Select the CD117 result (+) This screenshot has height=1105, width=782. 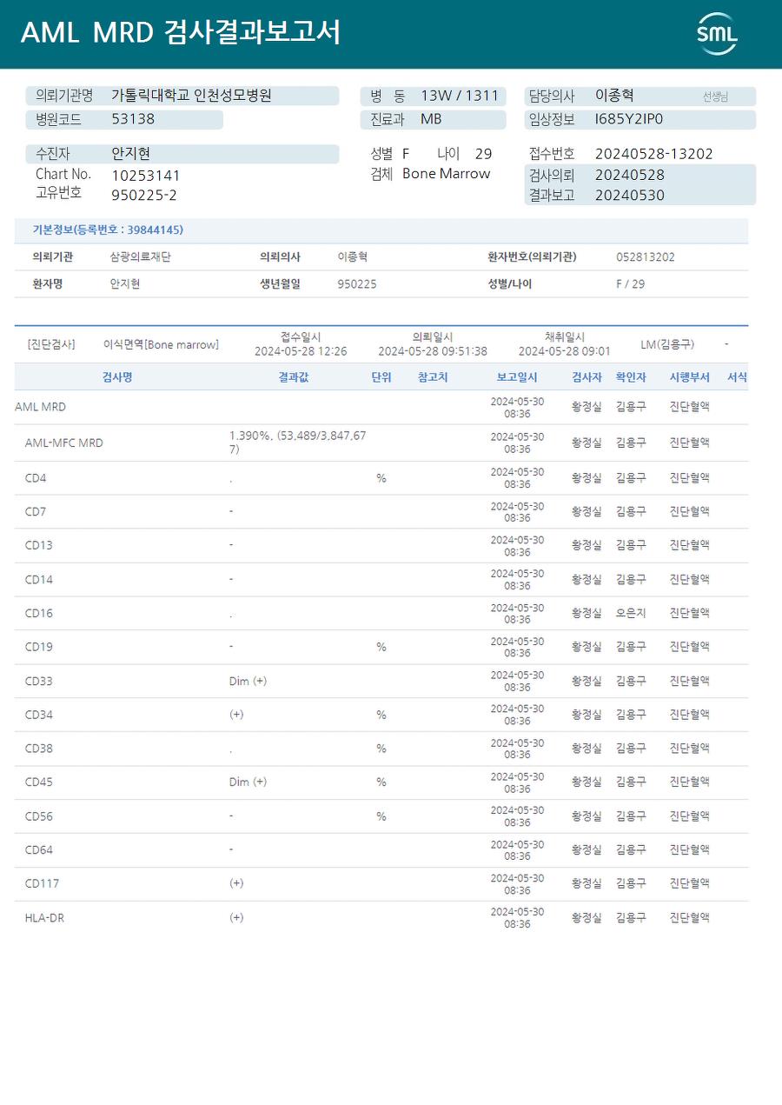click(236, 883)
